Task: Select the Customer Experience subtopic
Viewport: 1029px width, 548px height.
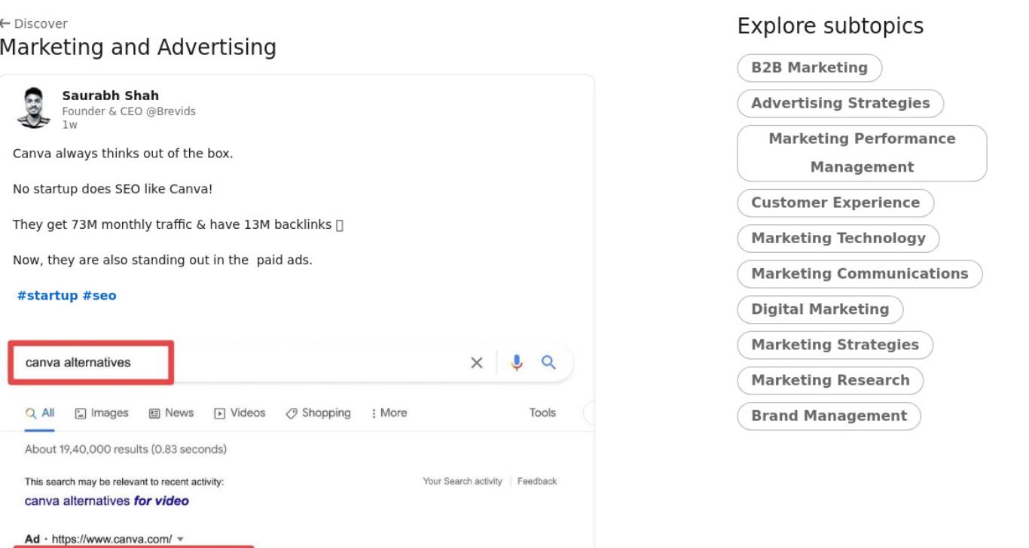Action: pyautogui.click(x=835, y=202)
